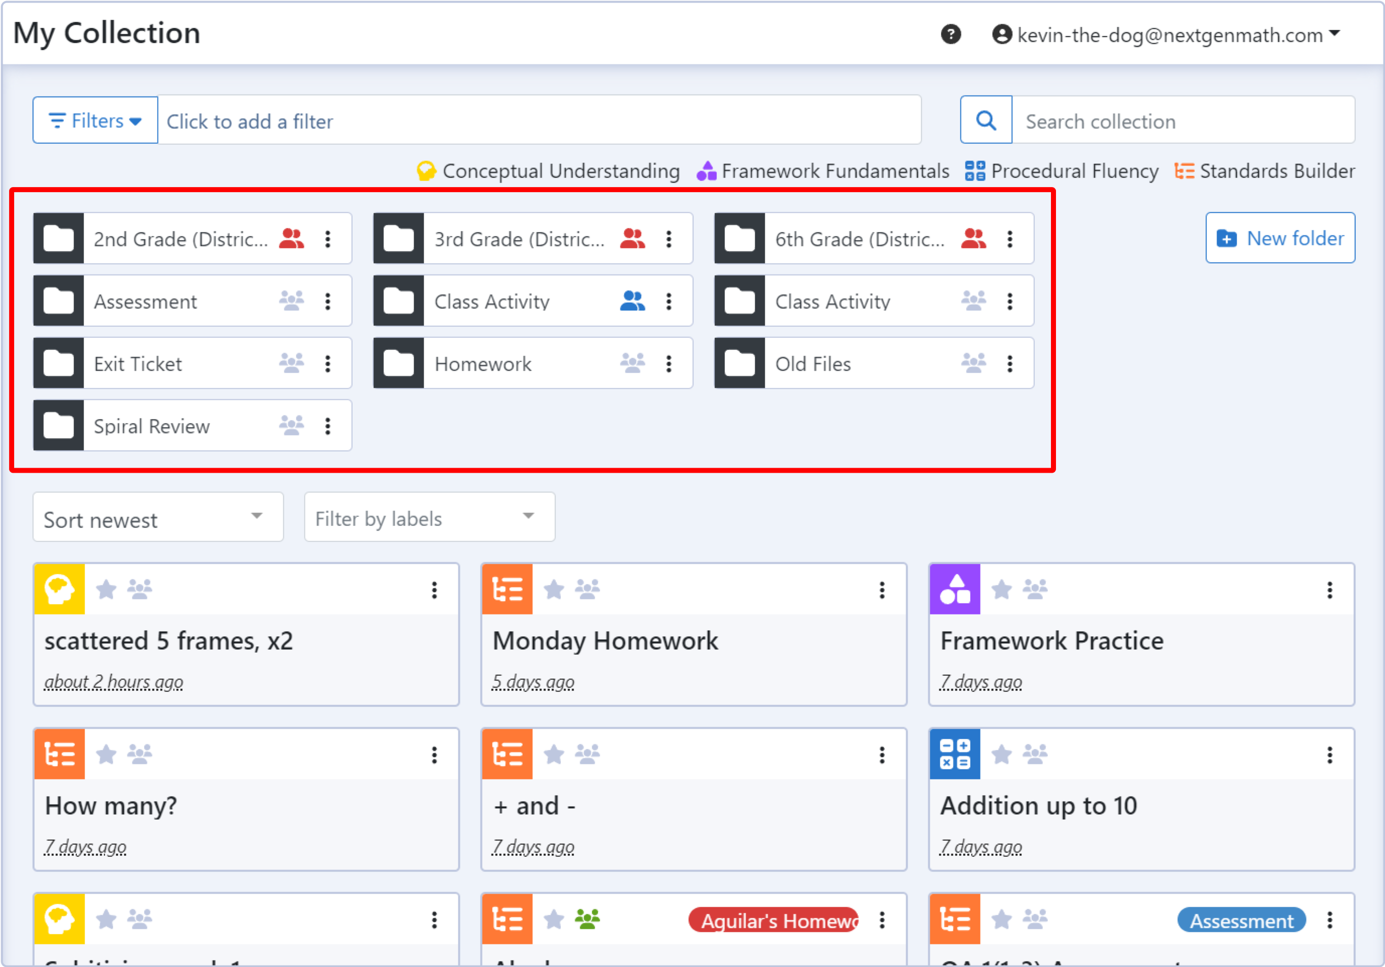Toggle favorite star on scattered 5 frames card
The width and height of the screenshot is (1385, 967).
[106, 589]
